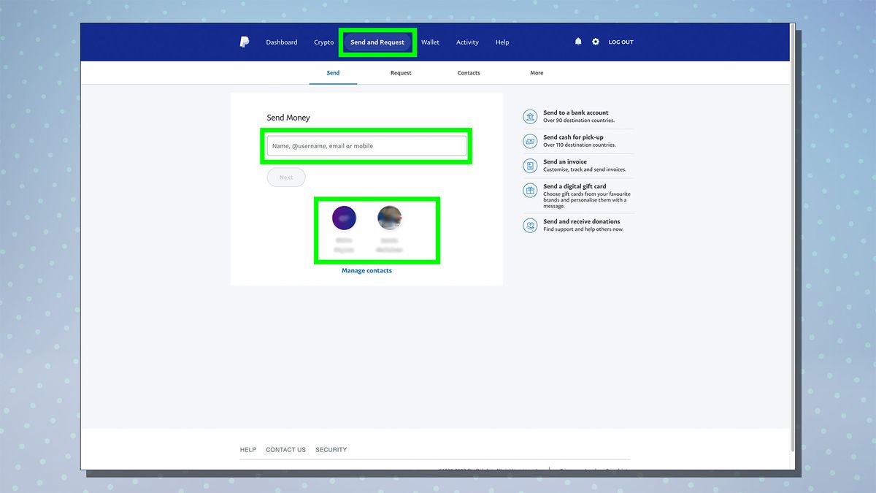Open the Contacts tab
This screenshot has width=876, height=493.
468,72
